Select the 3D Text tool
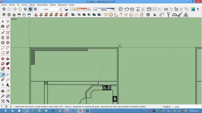 (x=8, y=85)
